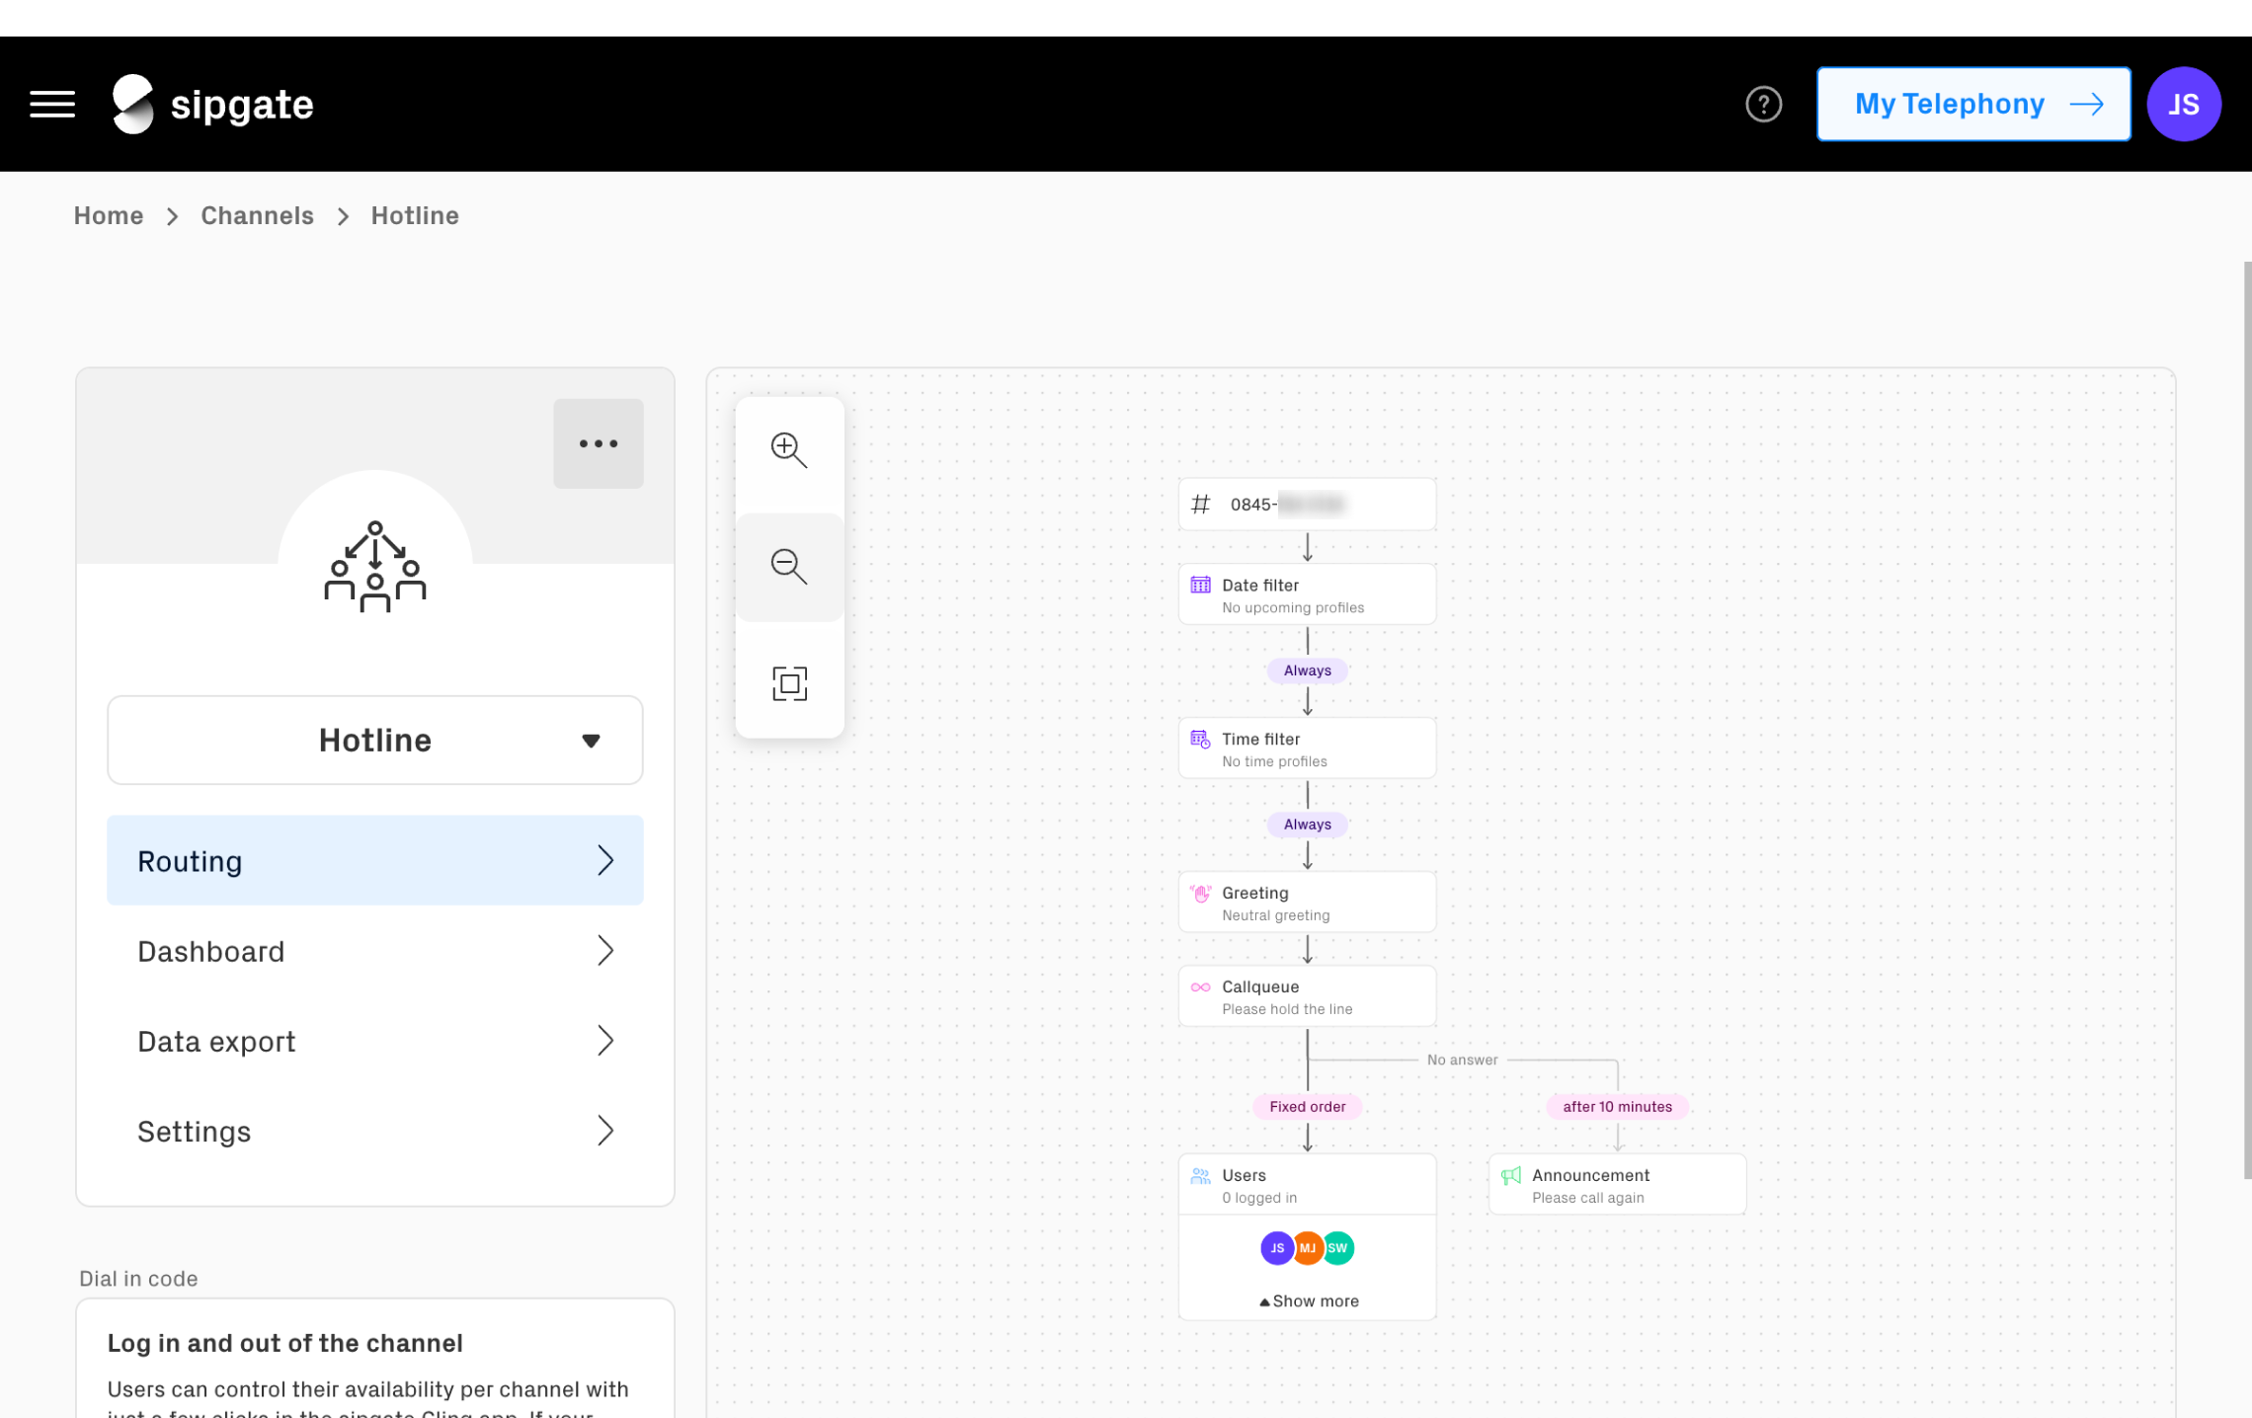The height and width of the screenshot is (1418, 2252).
Task: Click the Callqueue infinity icon
Action: pyautogui.click(x=1200, y=986)
